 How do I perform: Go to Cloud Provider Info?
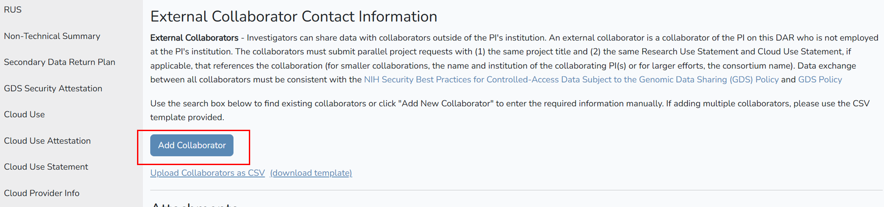(x=42, y=193)
